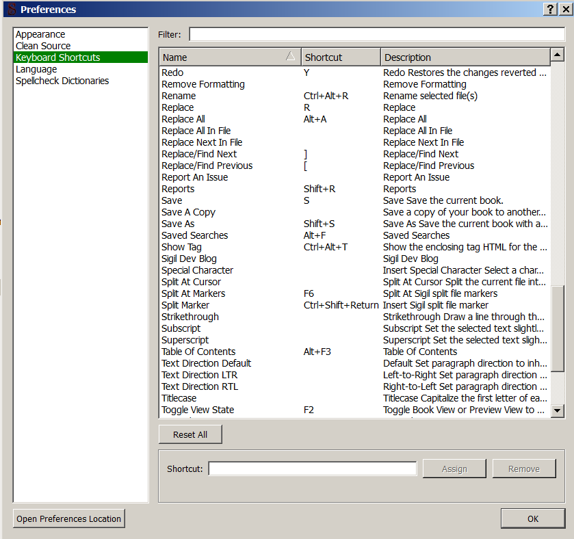Select the Redo row

point(354,73)
